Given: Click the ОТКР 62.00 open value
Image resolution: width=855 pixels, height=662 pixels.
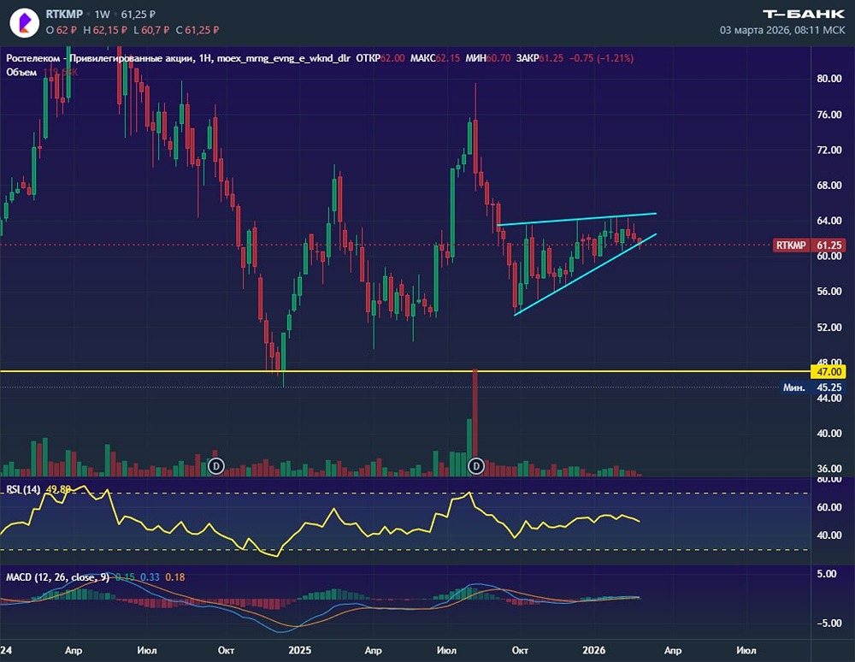Looking at the screenshot, I should 380,58.
